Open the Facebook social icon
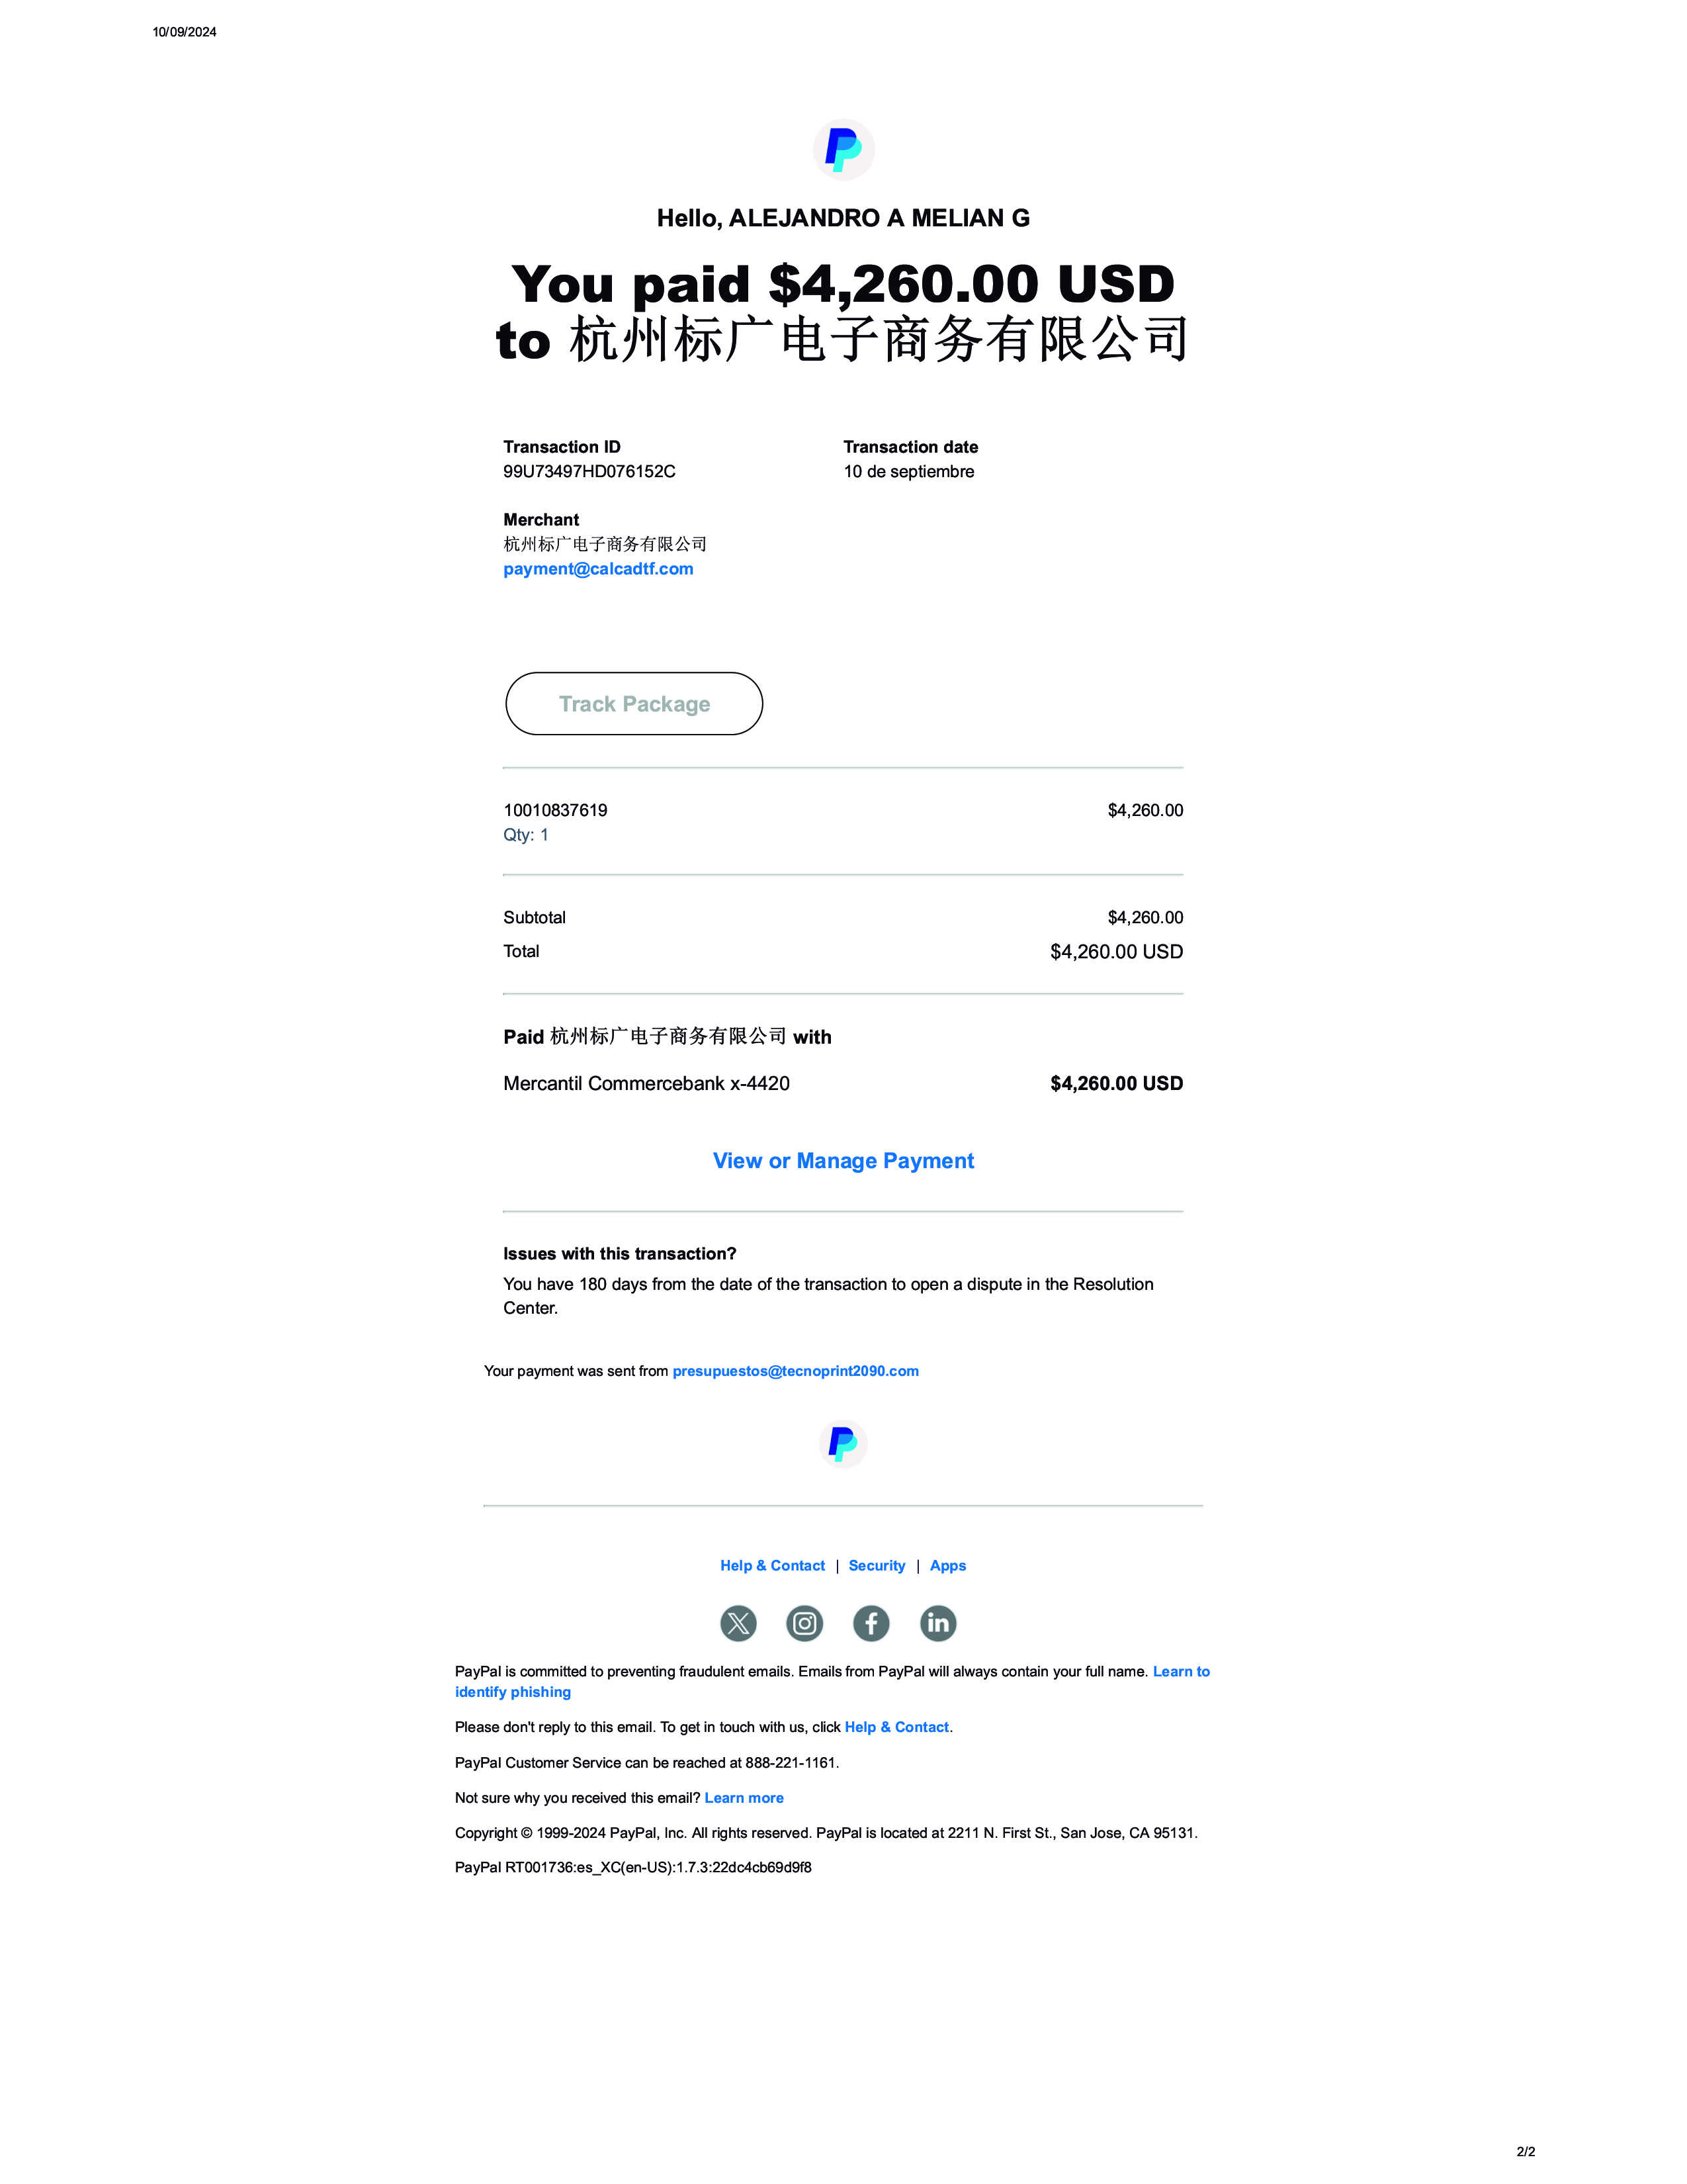Viewport: 1687px width, 2184px height. pyautogui.click(x=871, y=1623)
